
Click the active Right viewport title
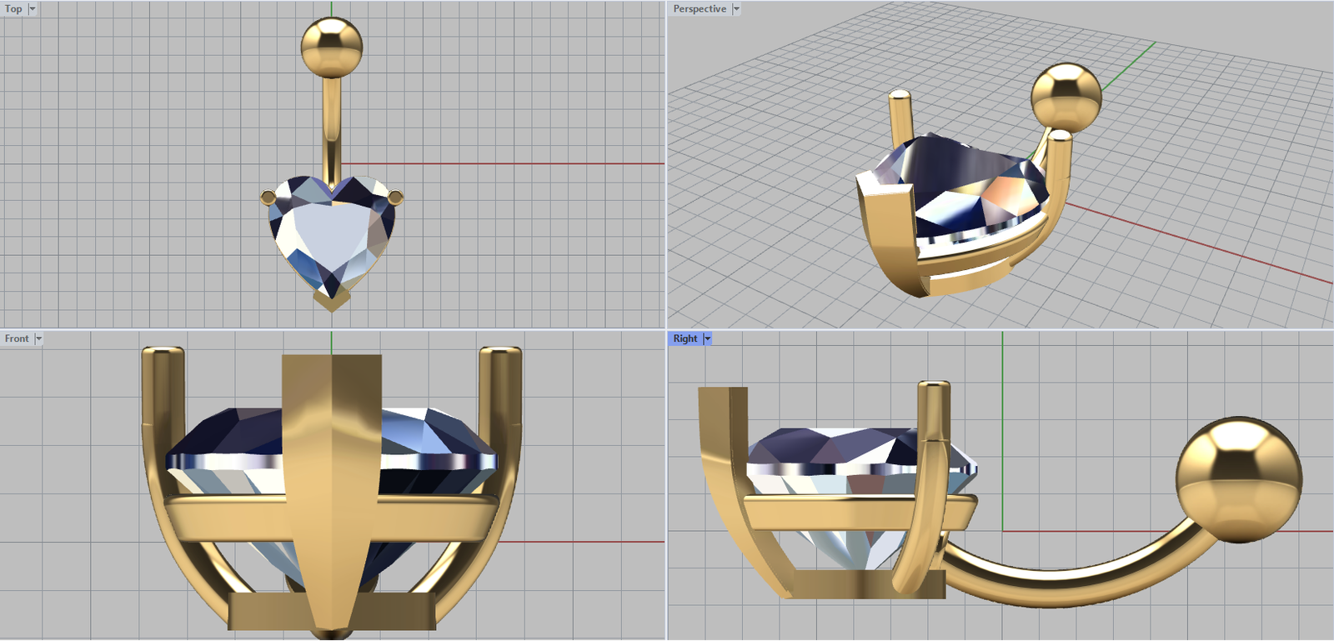[x=685, y=338]
